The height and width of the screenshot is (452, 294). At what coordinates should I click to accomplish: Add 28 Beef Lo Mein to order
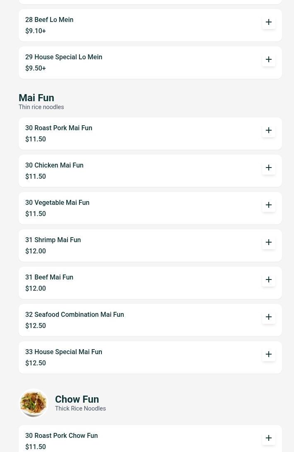[x=269, y=22]
